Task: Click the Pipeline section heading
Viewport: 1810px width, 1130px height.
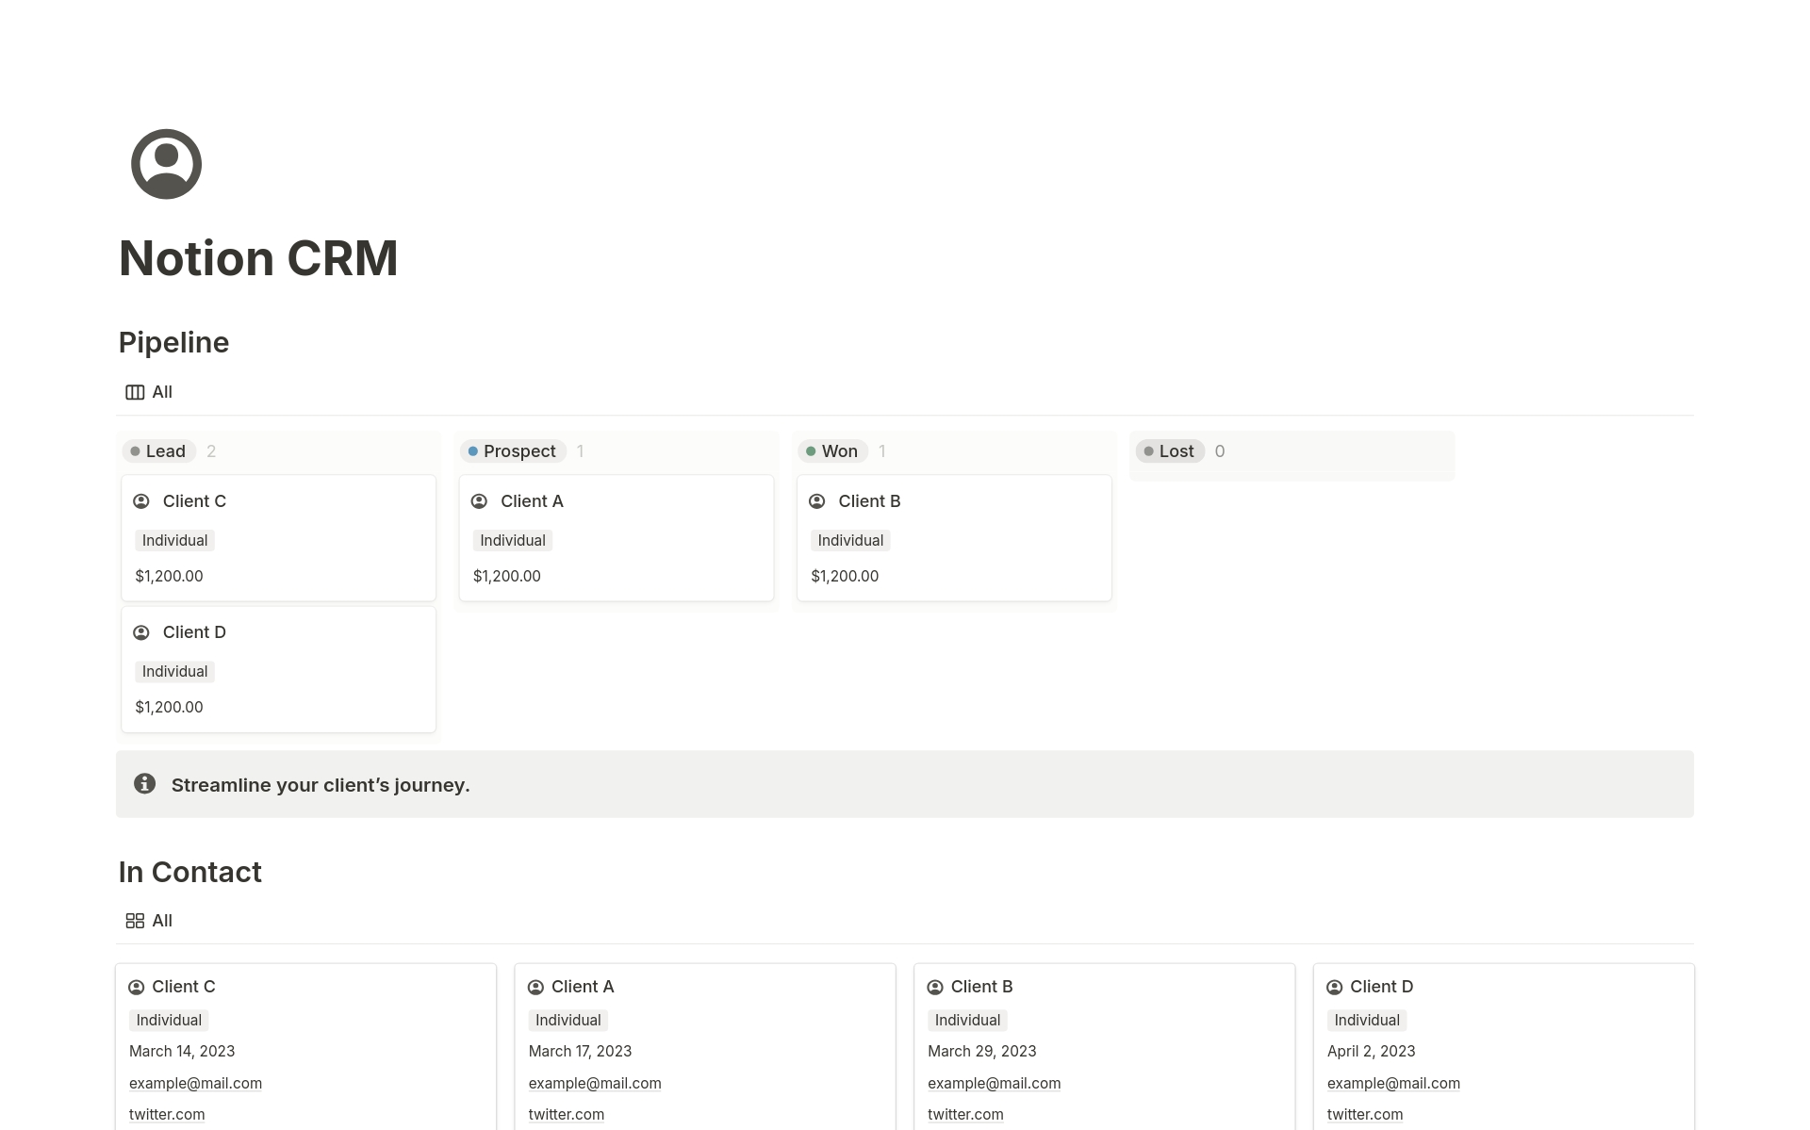Action: pyautogui.click(x=173, y=341)
